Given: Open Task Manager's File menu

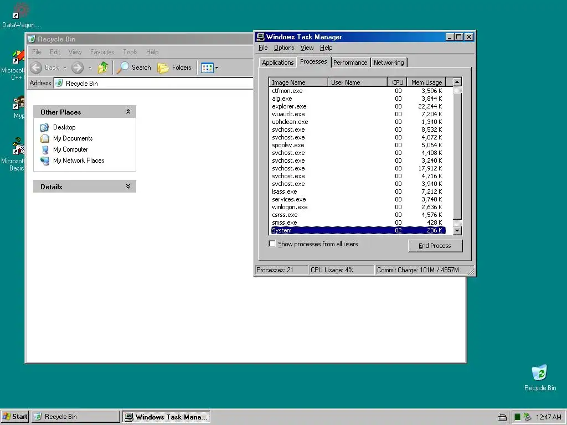Looking at the screenshot, I should [263, 48].
